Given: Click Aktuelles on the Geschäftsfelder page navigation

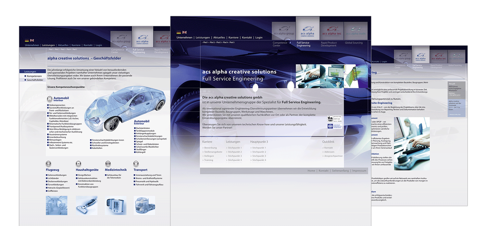Looking at the screenshot, I should (x=63, y=45).
